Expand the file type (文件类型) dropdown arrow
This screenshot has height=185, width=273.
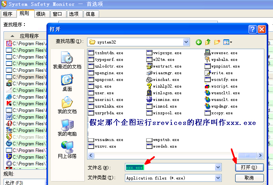(x=218, y=178)
